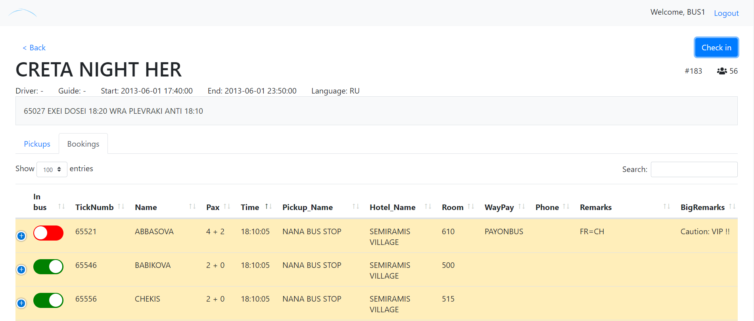Sort table by TickNumb column arrows

point(121,206)
